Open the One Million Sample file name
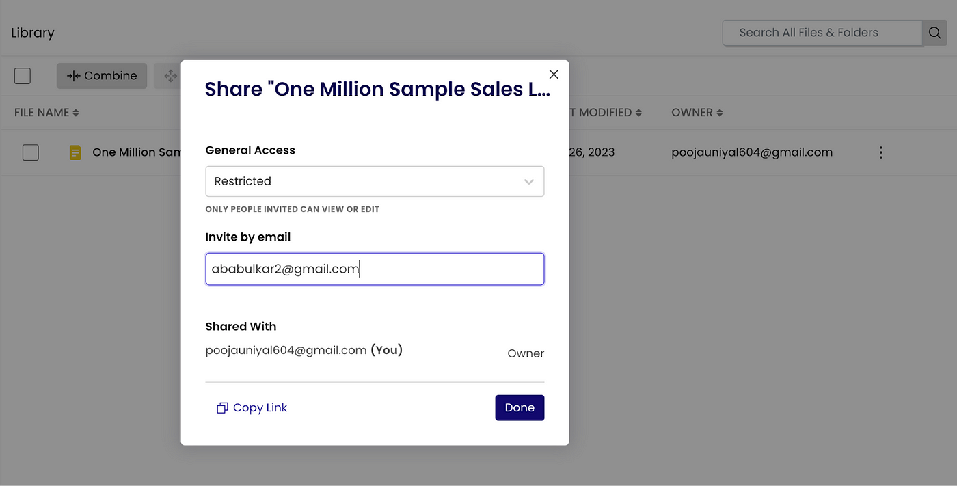Image resolution: width=957 pixels, height=486 pixels. coord(137,152)
